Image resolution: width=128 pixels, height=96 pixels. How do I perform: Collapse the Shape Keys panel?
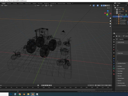tap(117, 53)
